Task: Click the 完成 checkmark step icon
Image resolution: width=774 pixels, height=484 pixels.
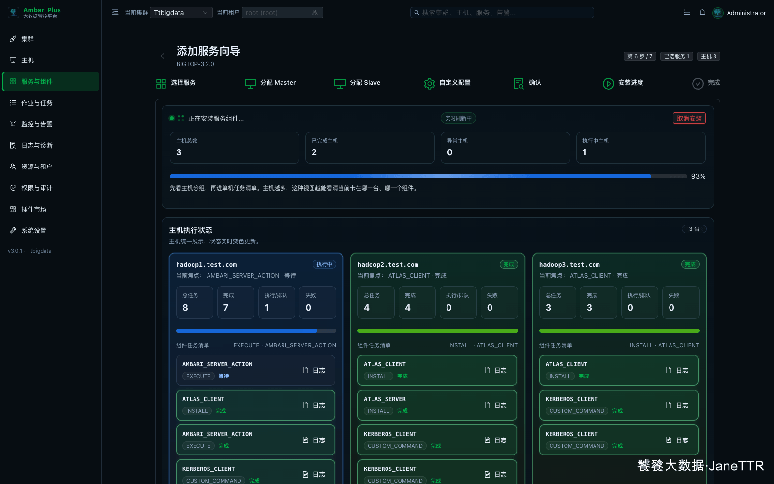Action: pyautogui.click(x=698, y=84)
